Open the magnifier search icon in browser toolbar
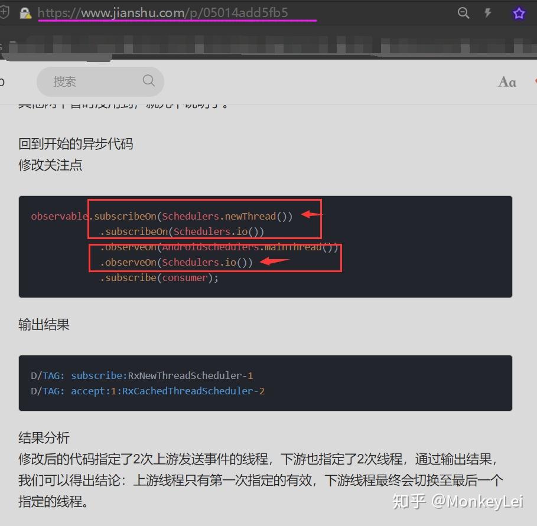537x526 pixels. click(464, 12)
